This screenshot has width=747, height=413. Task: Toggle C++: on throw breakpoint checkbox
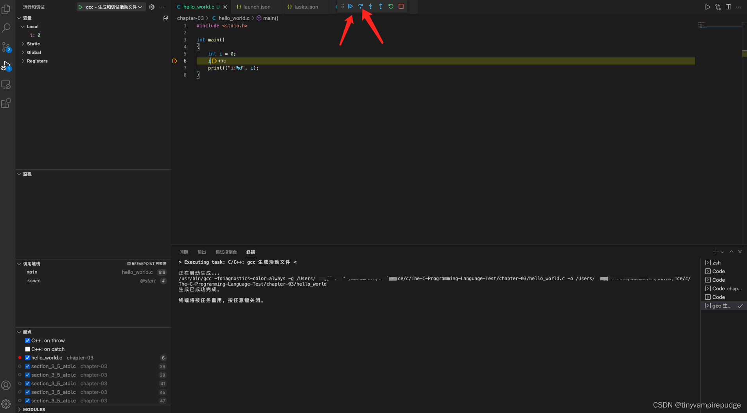click(28, 341)
